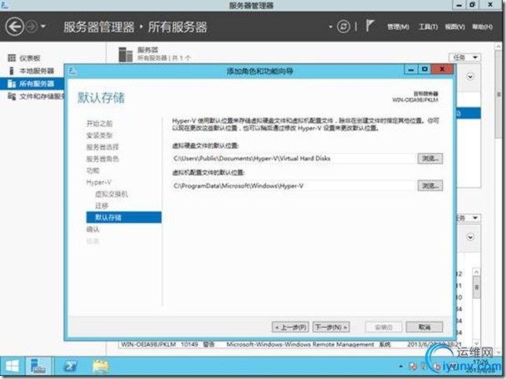The height and width of the screenshot is (379, 506).
Task: Click the storage icon beside 文件和存储服务
Action: click(12, 97)
